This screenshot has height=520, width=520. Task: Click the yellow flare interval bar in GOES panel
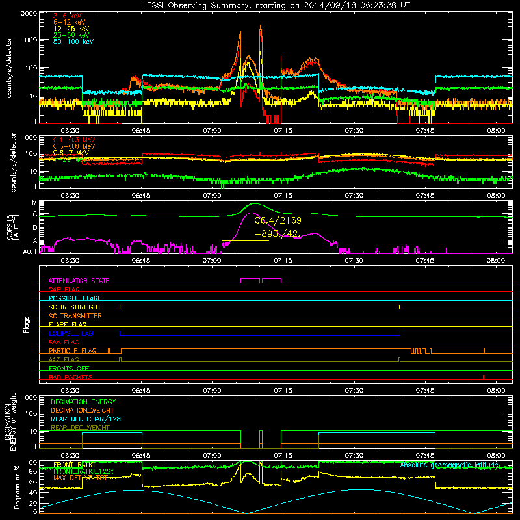point(245,240)
